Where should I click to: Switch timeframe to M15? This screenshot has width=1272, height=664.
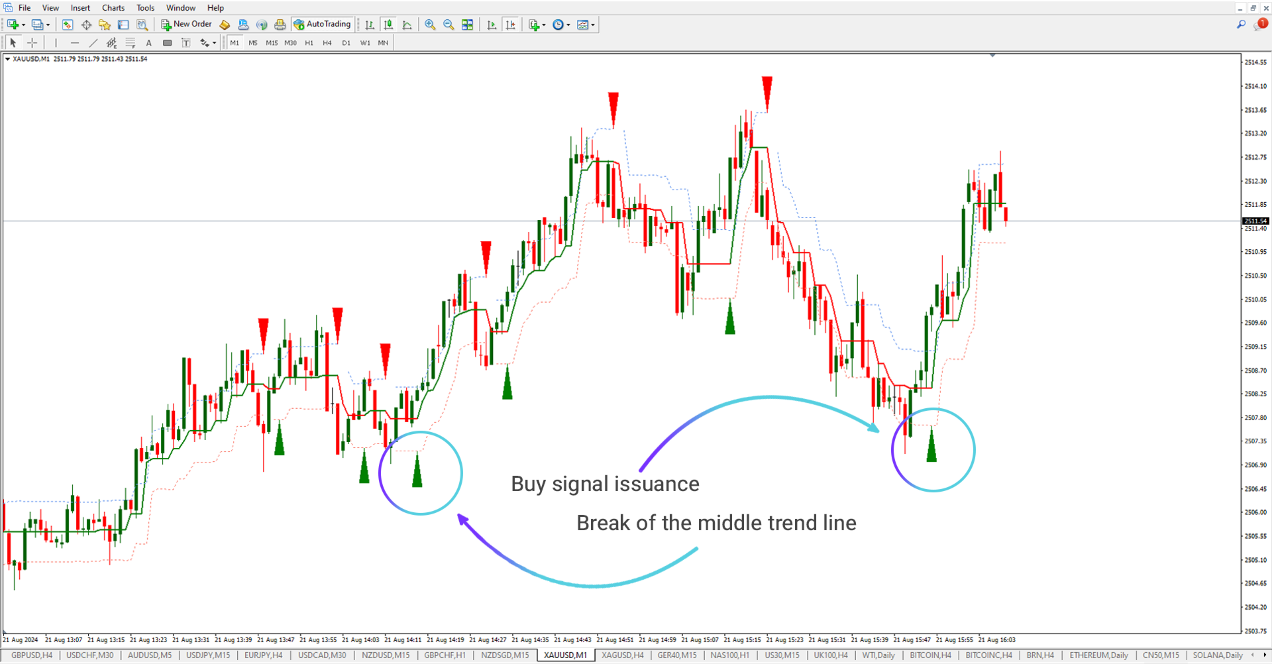pos(272,42)
